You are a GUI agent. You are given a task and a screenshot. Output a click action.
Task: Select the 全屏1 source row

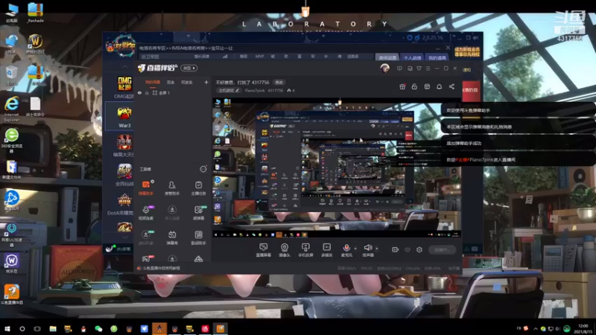tap(174, 92)
